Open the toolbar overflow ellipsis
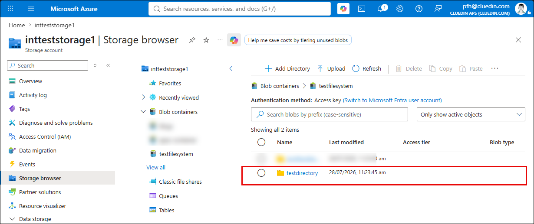 click(x=494, y=68)
